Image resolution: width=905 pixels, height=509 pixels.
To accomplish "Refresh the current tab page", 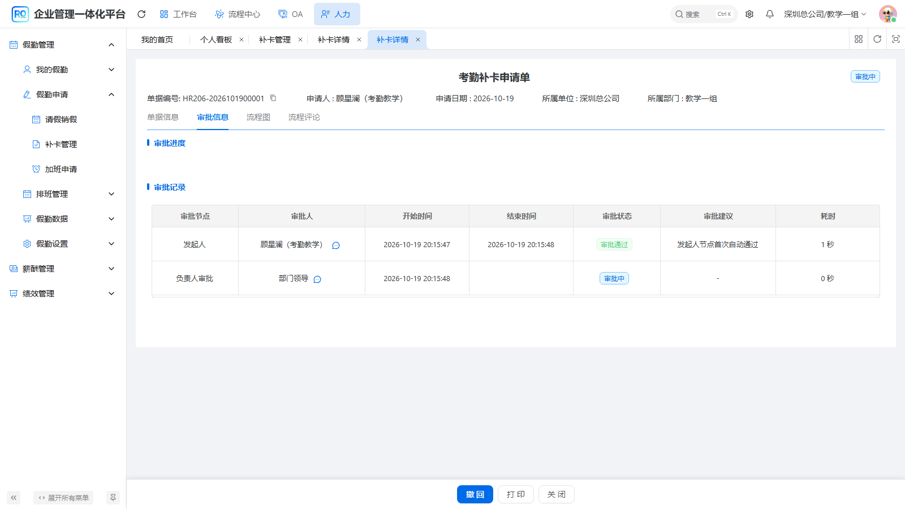I will pyautogui.click(x=877, y=39).
